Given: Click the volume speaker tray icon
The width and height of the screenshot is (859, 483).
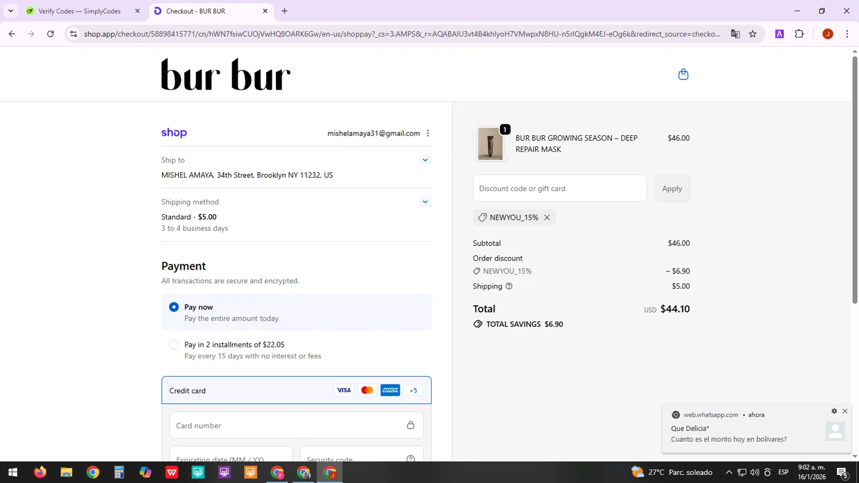Looking at the screenshot, I should [754, 472].
